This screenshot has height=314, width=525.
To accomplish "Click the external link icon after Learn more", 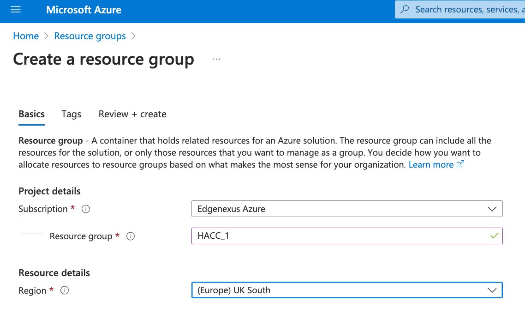I will (460, 164).
